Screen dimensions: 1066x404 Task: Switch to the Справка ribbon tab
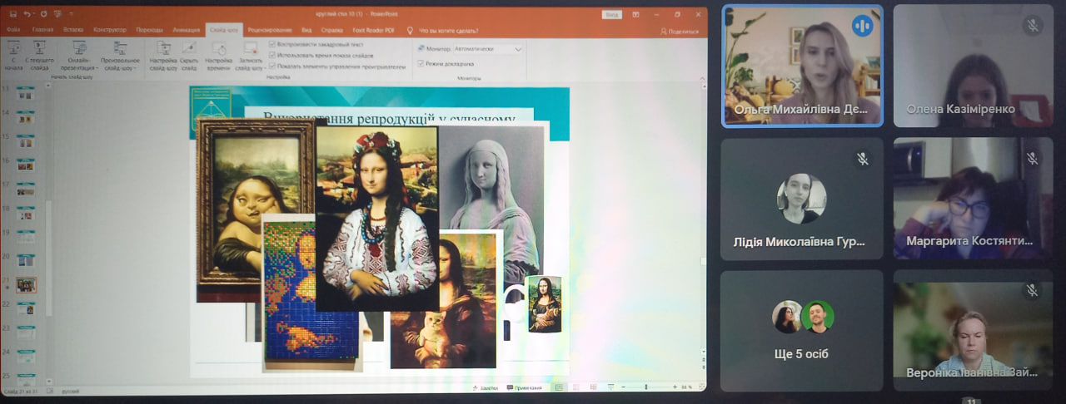point(331,30)
